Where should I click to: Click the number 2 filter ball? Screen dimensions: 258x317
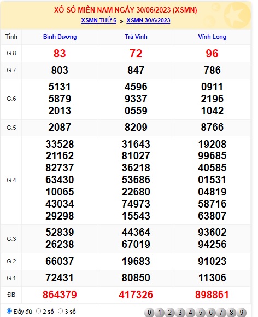(170, 313)
